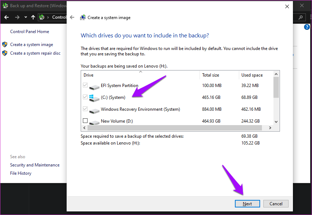Click the Windows Recovery Environment checkbox

(x=85, y=109)
